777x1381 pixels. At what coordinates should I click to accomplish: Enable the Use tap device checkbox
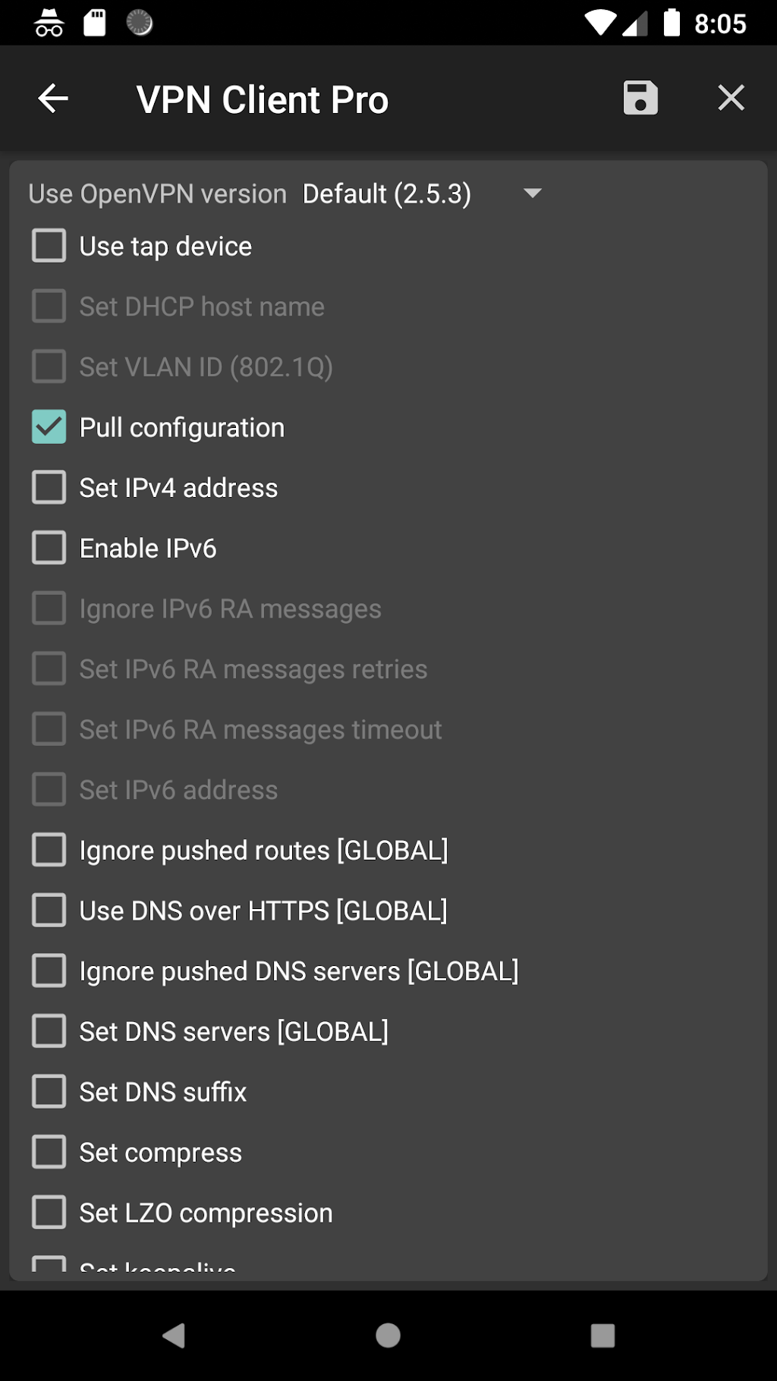coord(49,246)
